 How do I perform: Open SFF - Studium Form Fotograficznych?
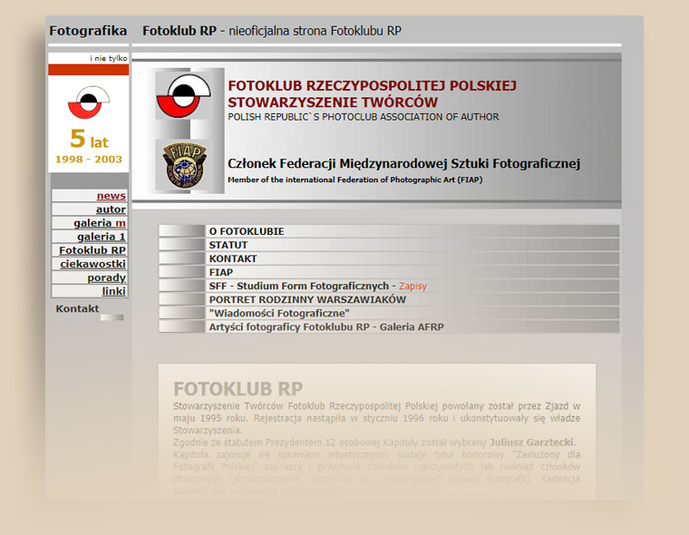tap(299, 286)
